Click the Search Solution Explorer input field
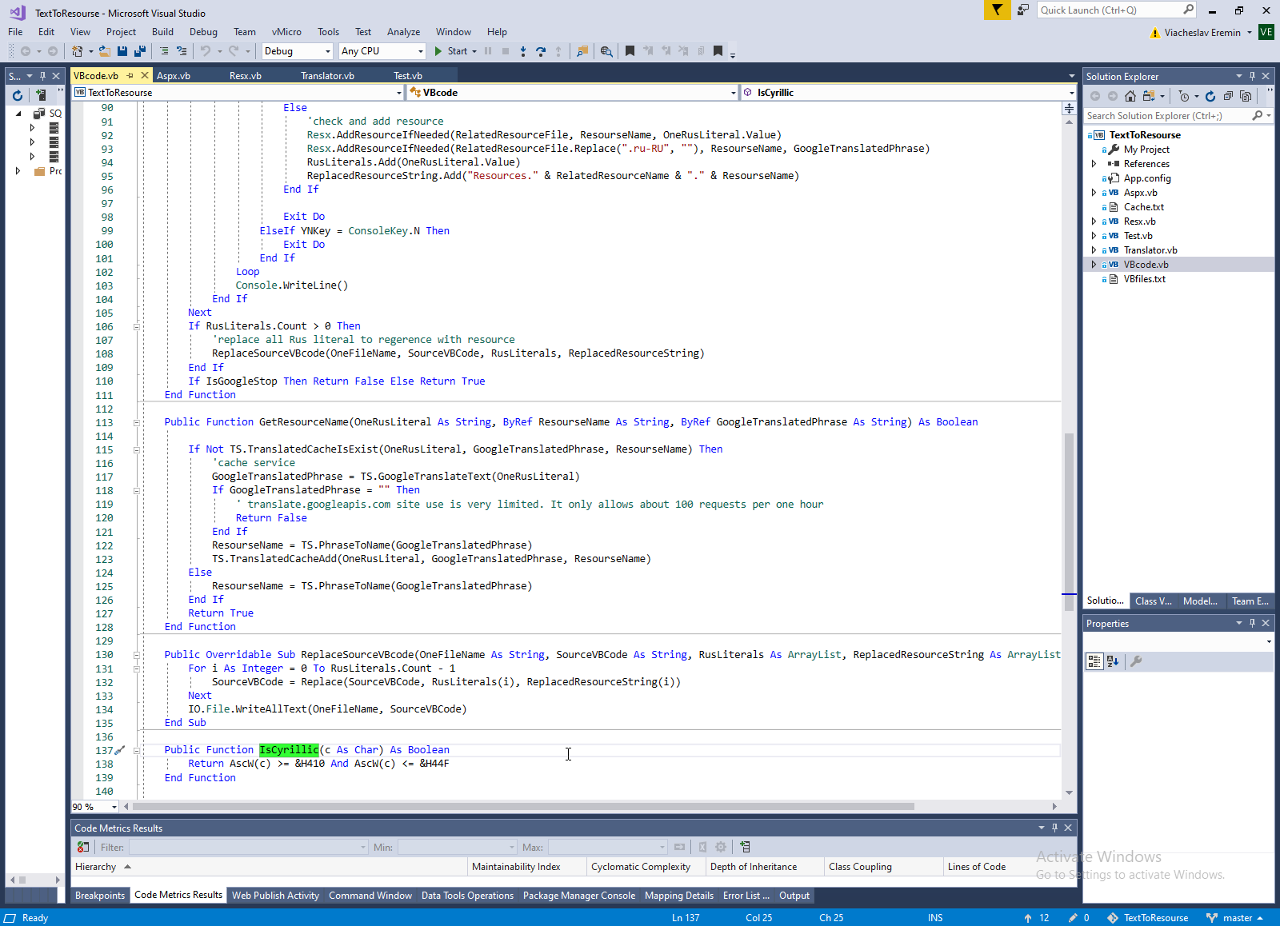The height and width of the screenshot is (926, 1280). [x=1167, y=116]
